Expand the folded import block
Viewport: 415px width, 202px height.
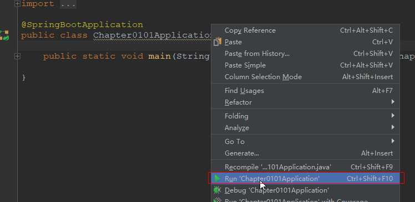(x=17, y=4)
